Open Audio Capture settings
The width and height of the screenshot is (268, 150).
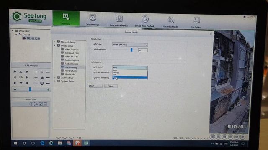(72, 60)
